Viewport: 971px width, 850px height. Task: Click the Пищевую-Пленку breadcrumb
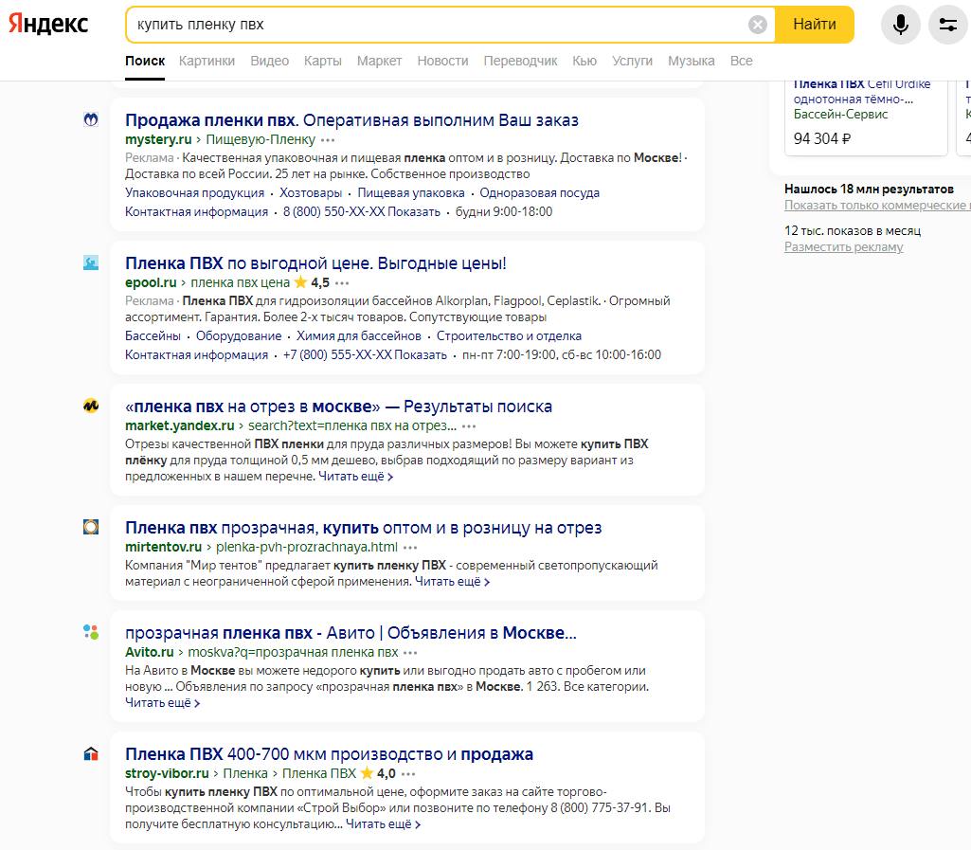point(261,139)
